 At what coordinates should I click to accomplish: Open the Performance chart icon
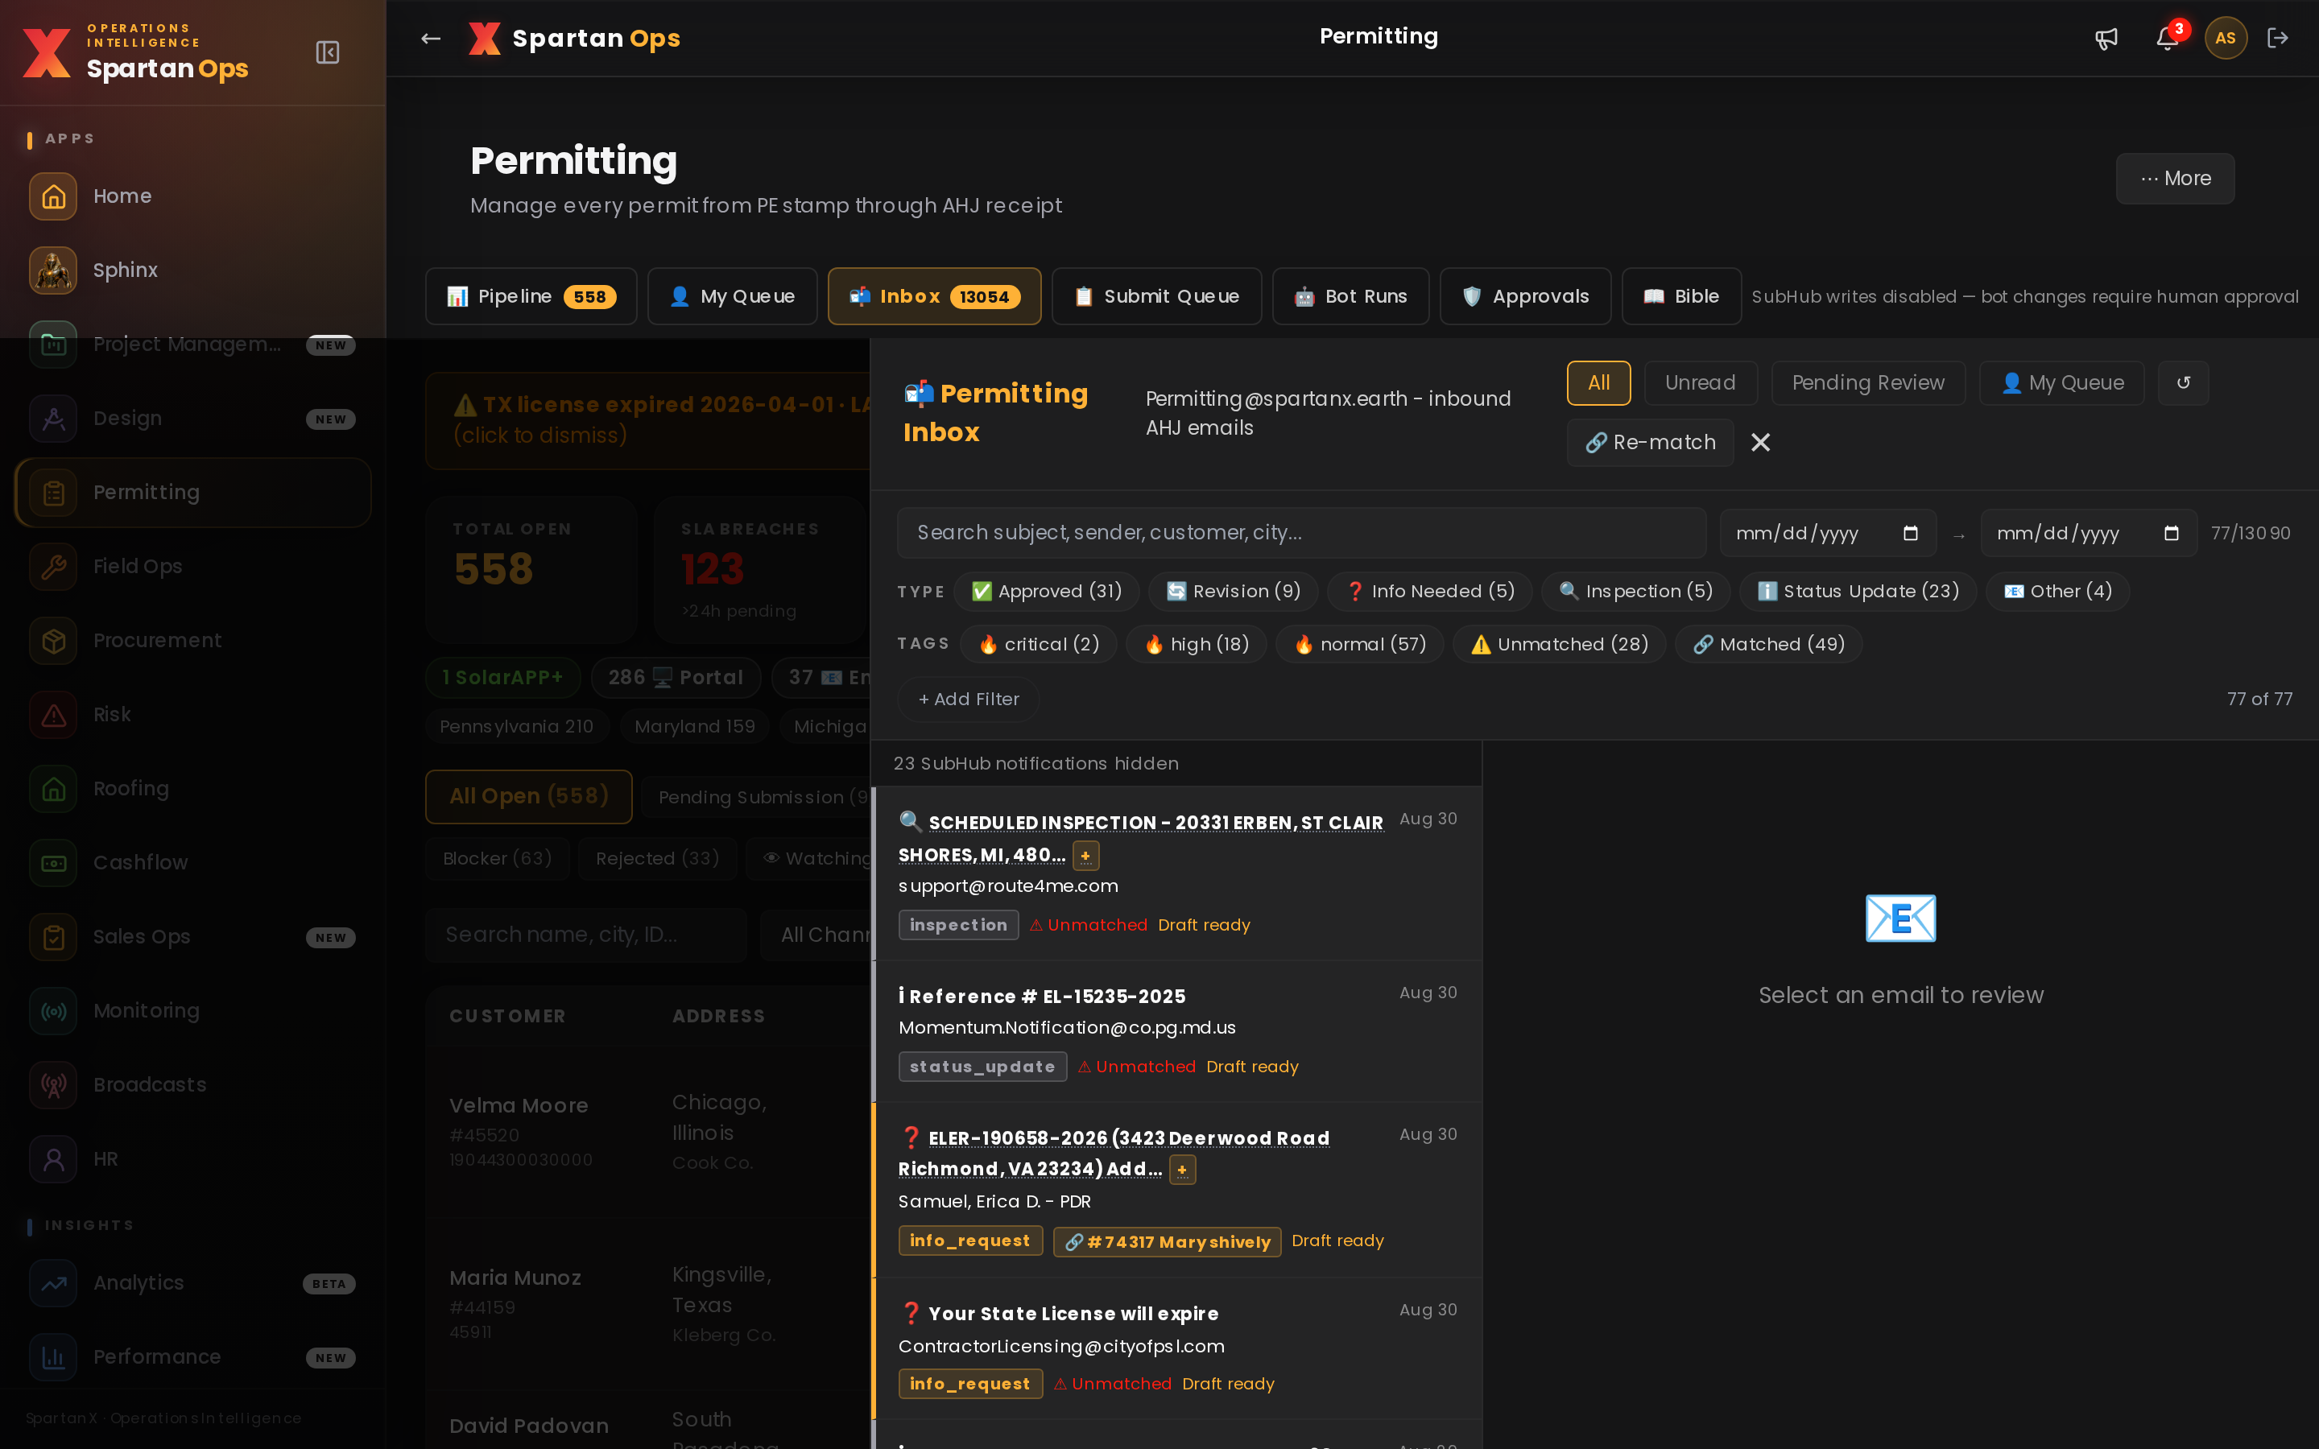pos(54,1357)
